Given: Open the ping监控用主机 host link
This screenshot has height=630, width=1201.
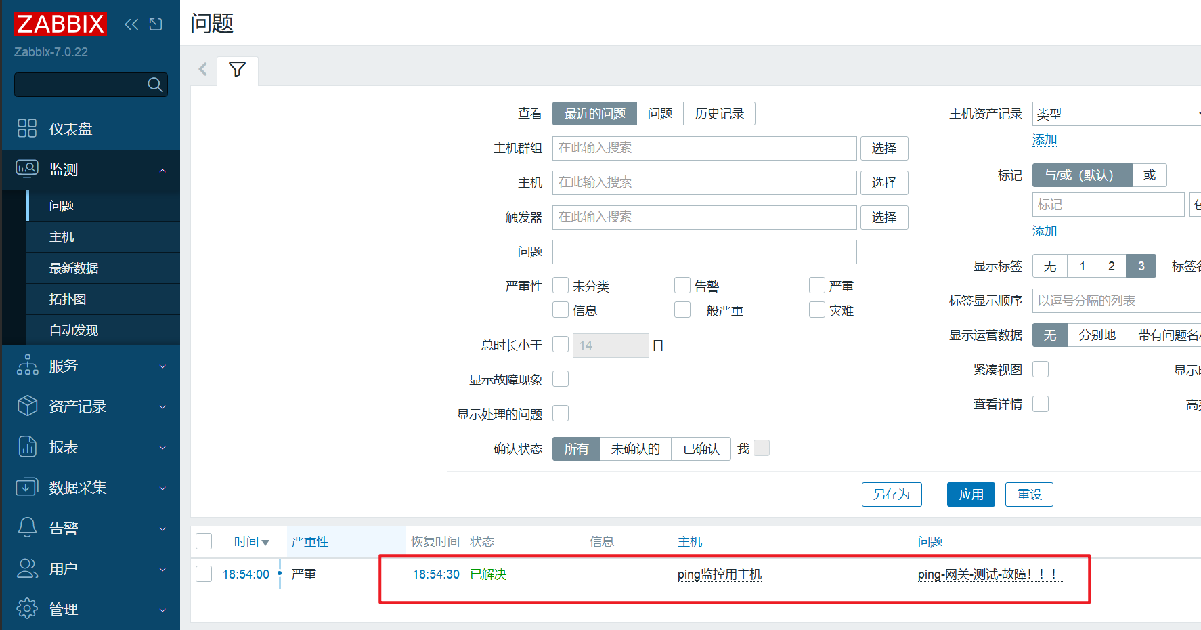Looking at the screenshot, I should coord(719,574).
